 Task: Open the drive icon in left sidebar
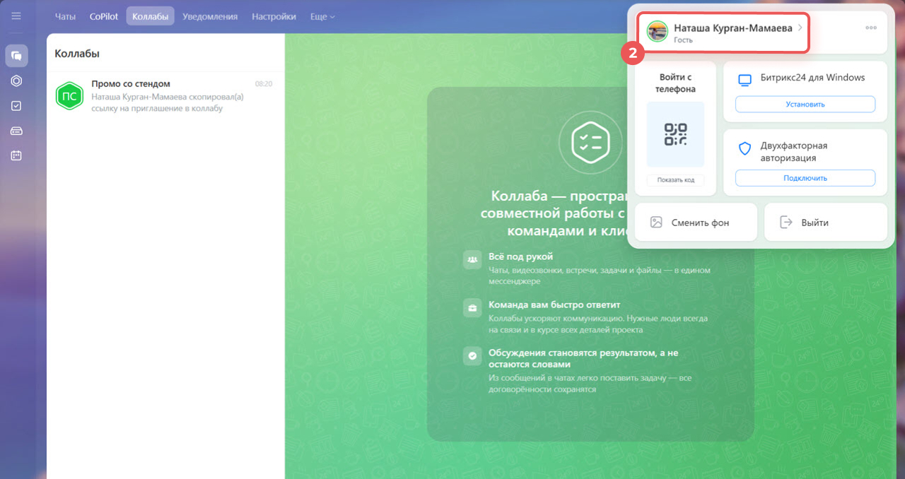(x=16, y=130)
